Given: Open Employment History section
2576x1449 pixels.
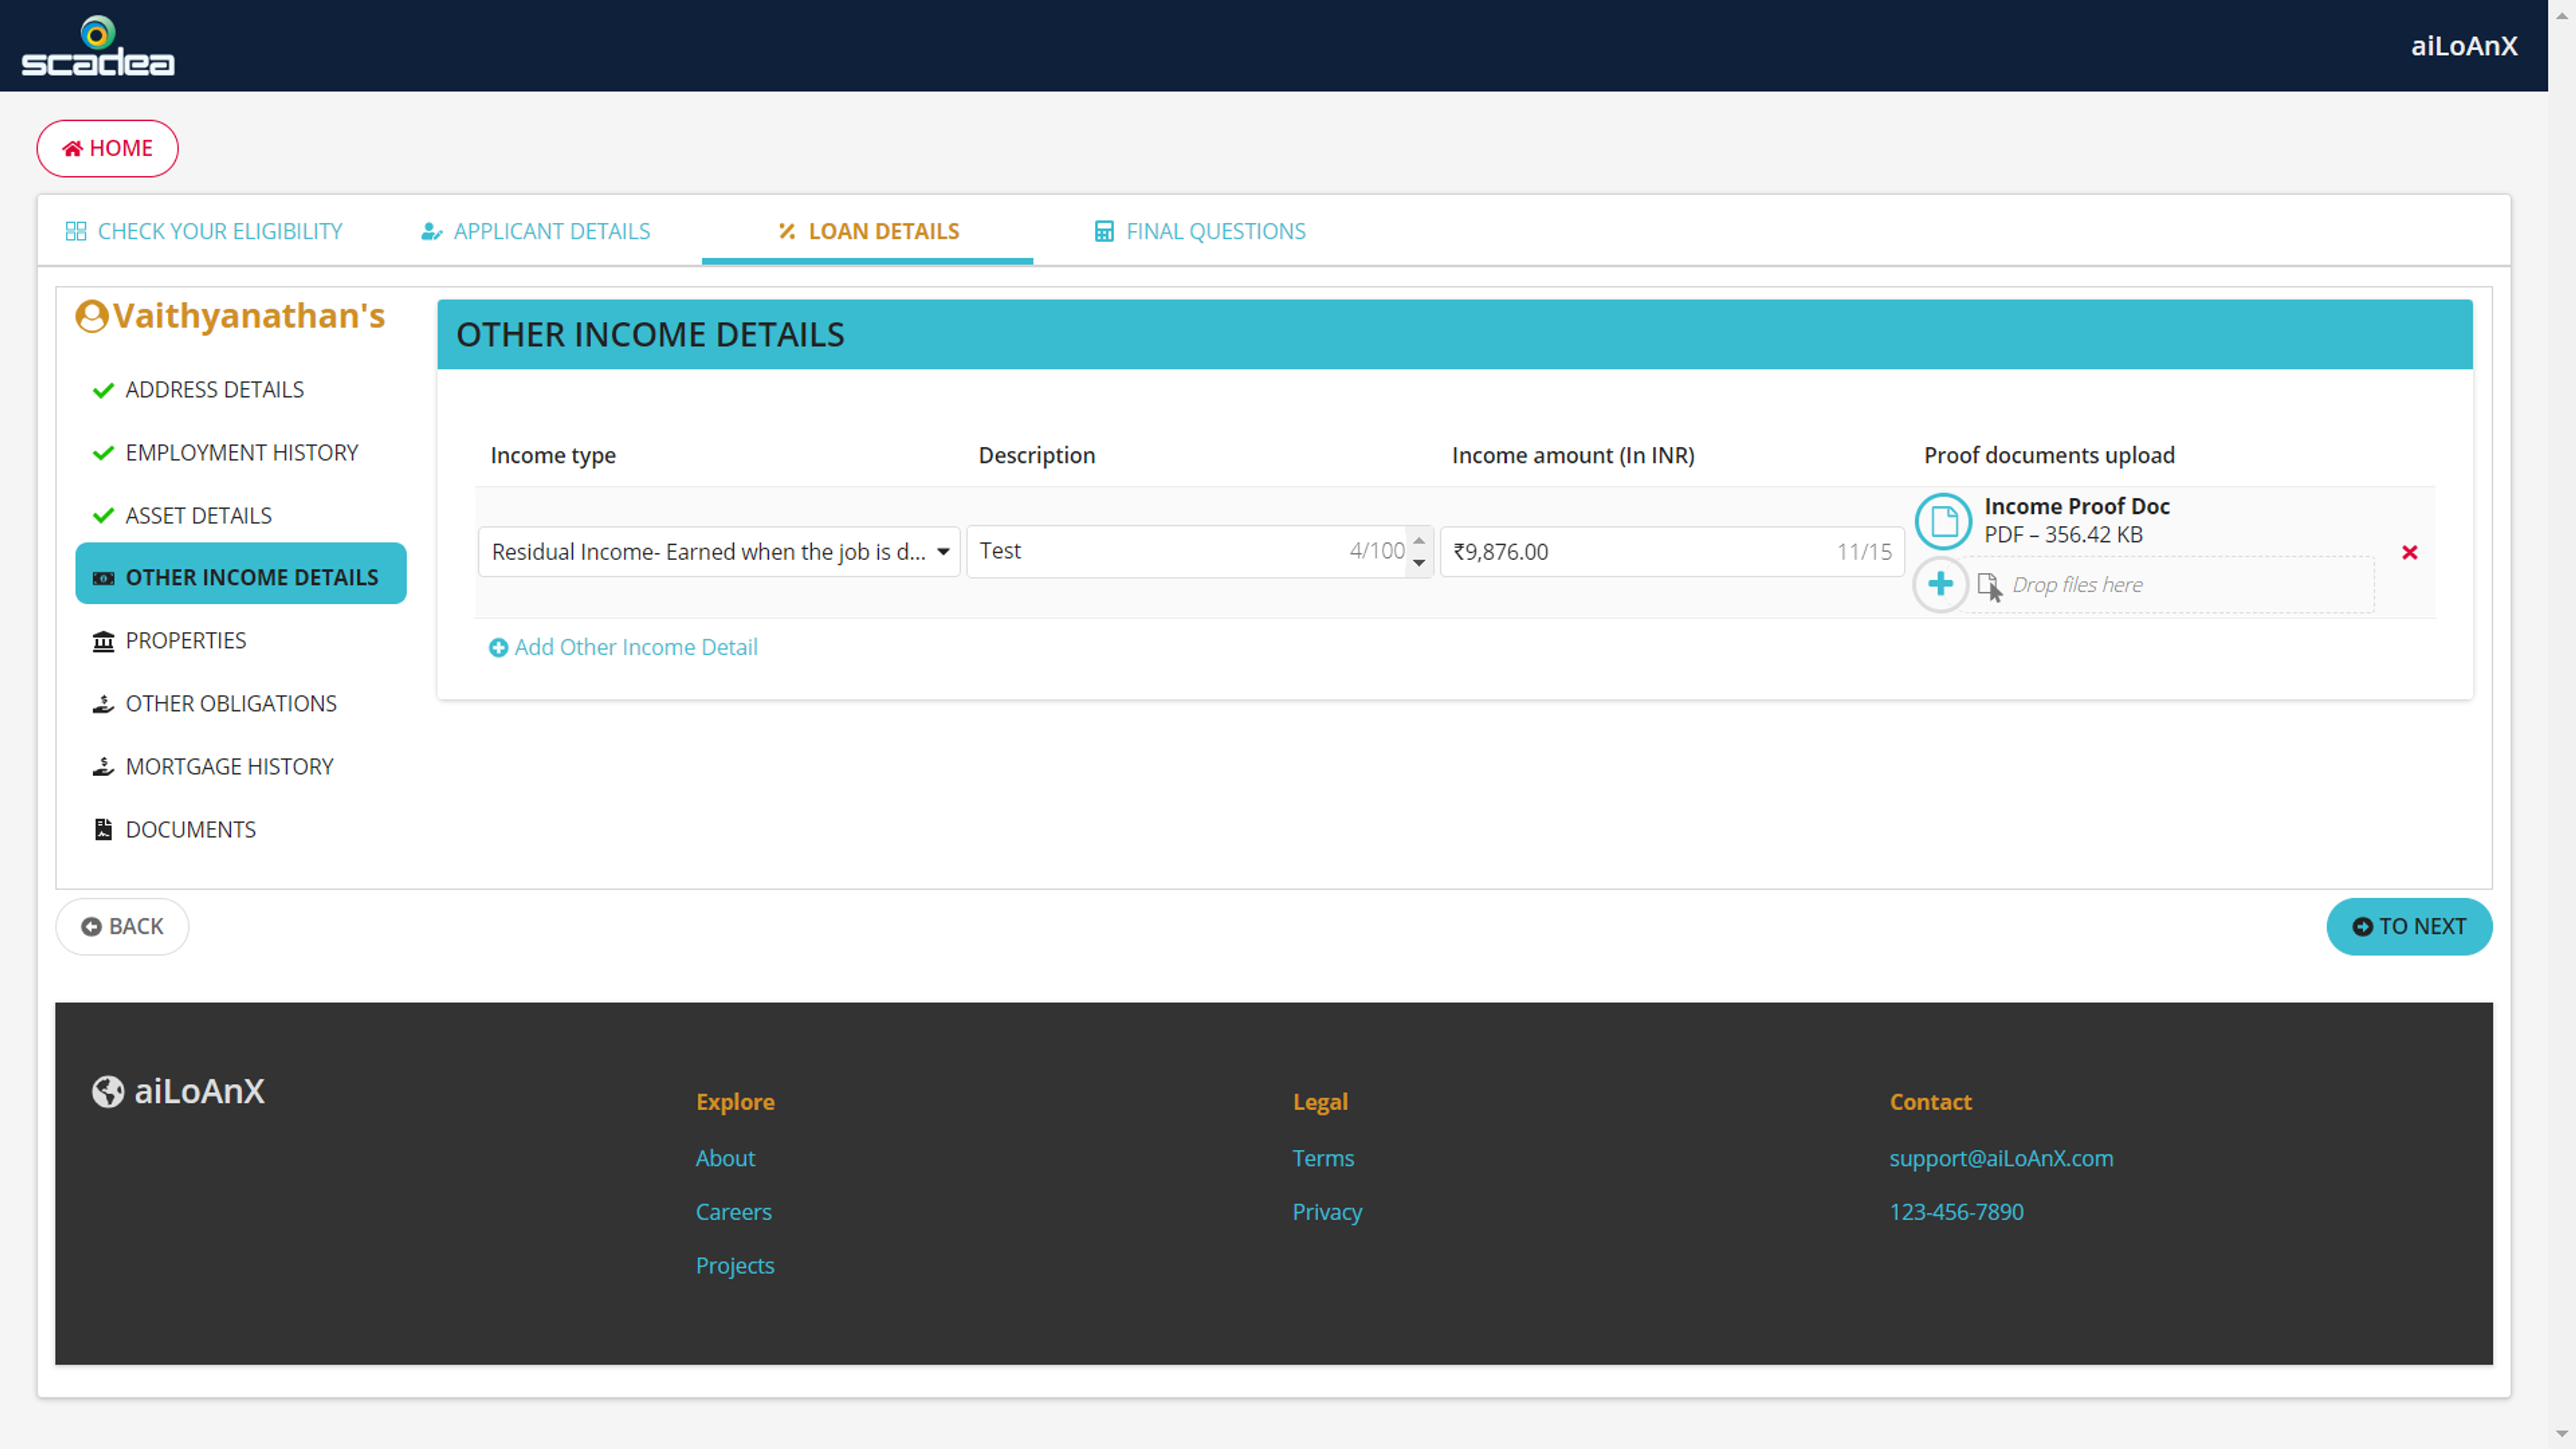Looking at the screenshot, I should pos(241,452).
